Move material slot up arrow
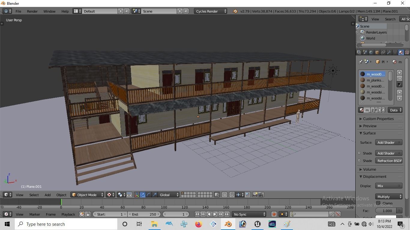 pyautogui.click(x=399, y=92)
